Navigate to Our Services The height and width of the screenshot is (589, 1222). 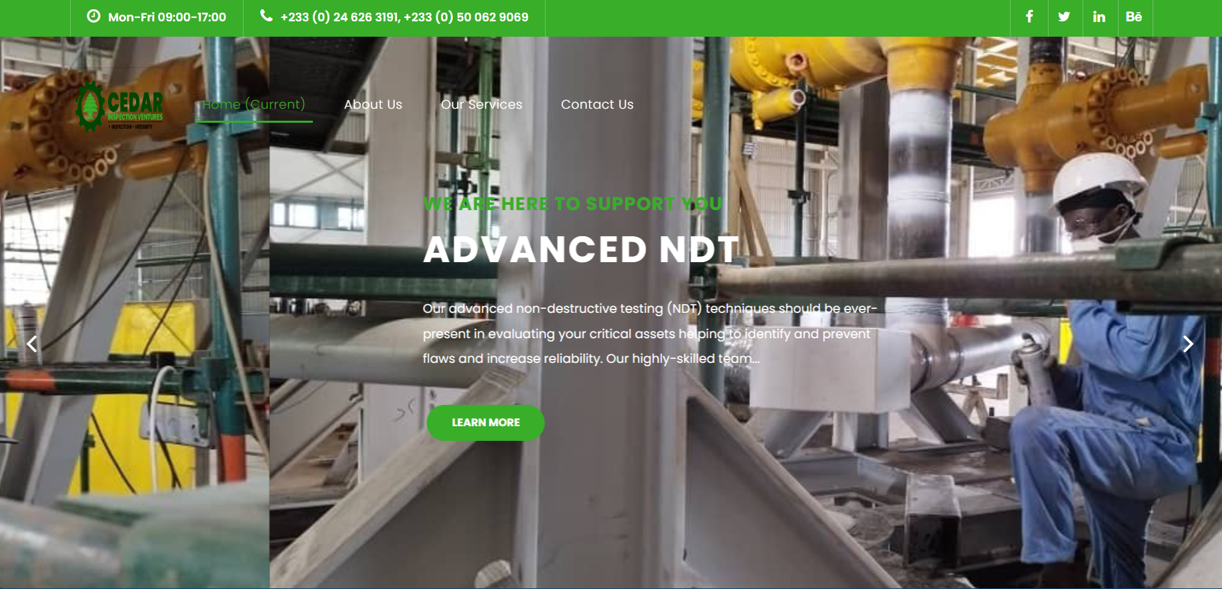click(481, 105)
